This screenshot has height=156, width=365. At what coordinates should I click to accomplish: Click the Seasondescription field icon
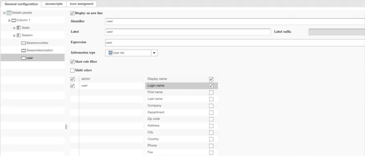(23, 51)
